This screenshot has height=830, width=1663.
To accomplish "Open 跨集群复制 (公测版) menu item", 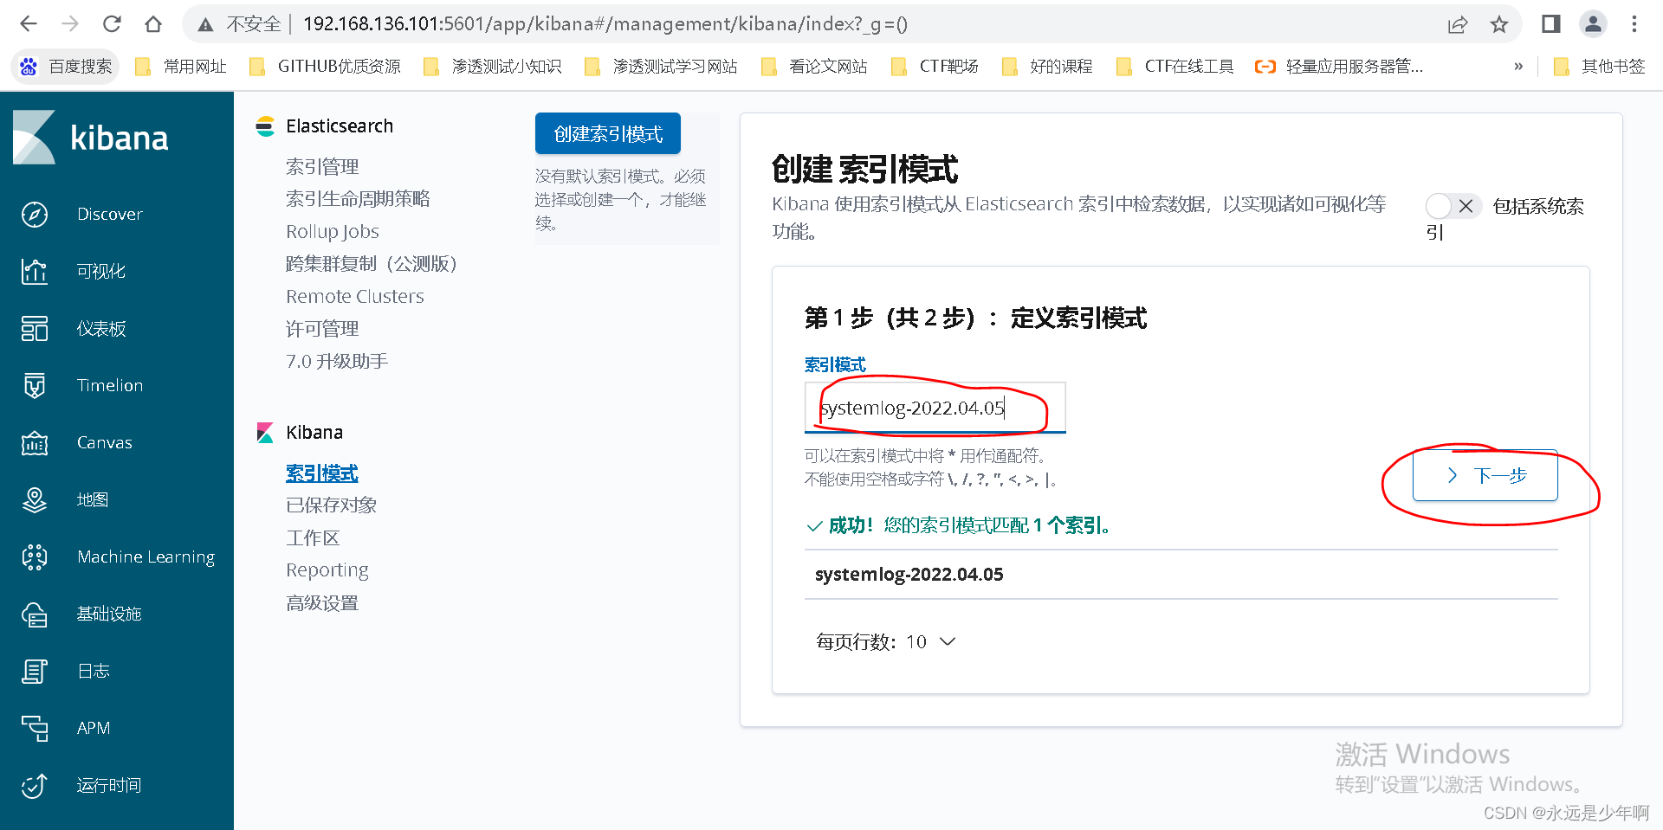I will pyautogui.click(x=372, y=264).
